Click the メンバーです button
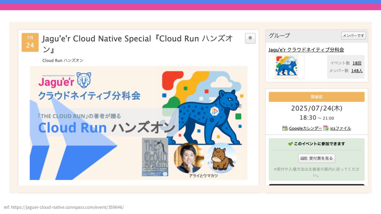This screenshot has height=214, width=381. pyautogui.click(x=353, y=35)
